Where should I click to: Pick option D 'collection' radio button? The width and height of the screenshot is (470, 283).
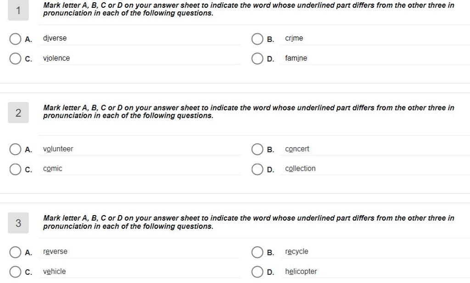click(257, 169)
